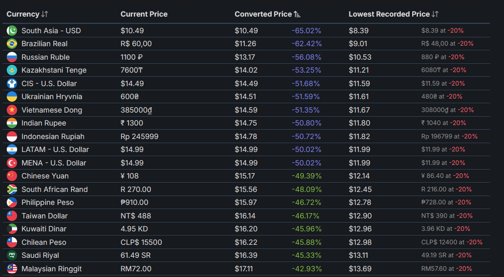Click the Brazilian flag icon
This screenshot has height=277, width=504.
pyautogui.click(x=12, y=44)
